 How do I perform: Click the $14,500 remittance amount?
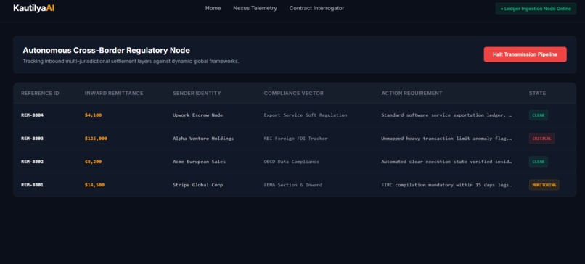click(x=94, y=185)
